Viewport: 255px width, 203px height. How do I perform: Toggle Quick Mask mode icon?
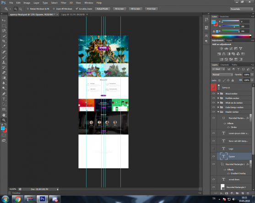pyautogui.click(x=4, y=135)
